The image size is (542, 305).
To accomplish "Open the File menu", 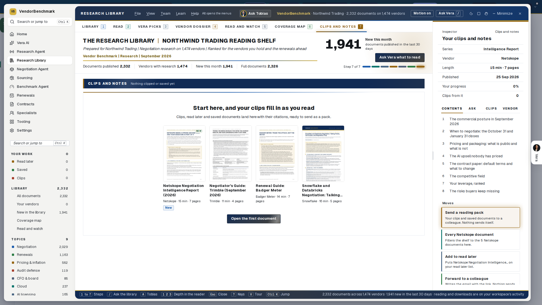I will click(x=137, y=14).
